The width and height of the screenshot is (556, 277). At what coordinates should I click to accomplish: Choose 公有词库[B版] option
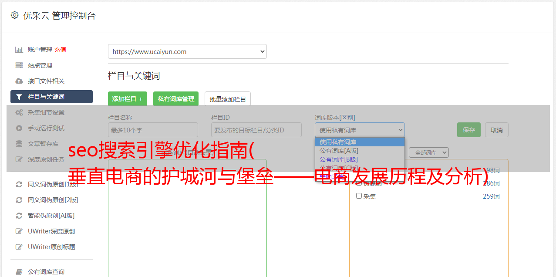(x=339, y=159)
